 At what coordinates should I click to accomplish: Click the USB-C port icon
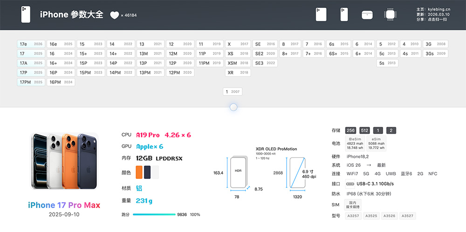click(x=350, y=184)
